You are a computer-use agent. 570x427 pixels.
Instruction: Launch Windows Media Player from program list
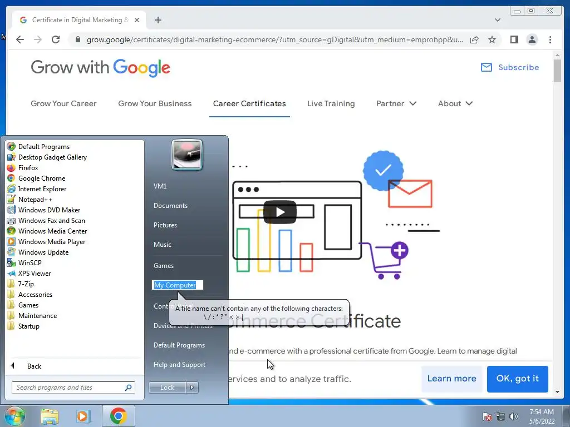click(46, 241)
